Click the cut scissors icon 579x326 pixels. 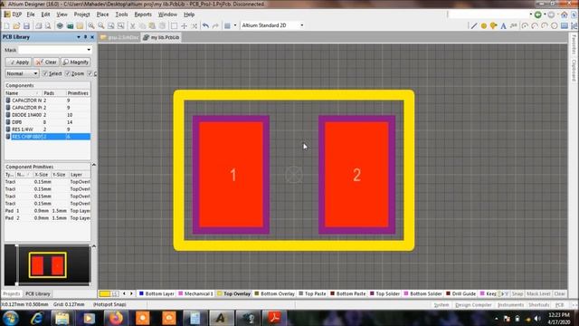point(132,26)
